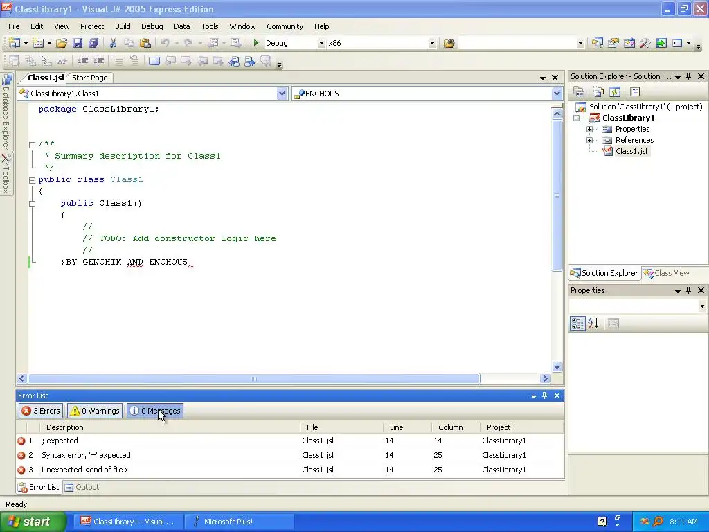Select the '; expected' error row
The image size is (709, 532).
(290, 441)
